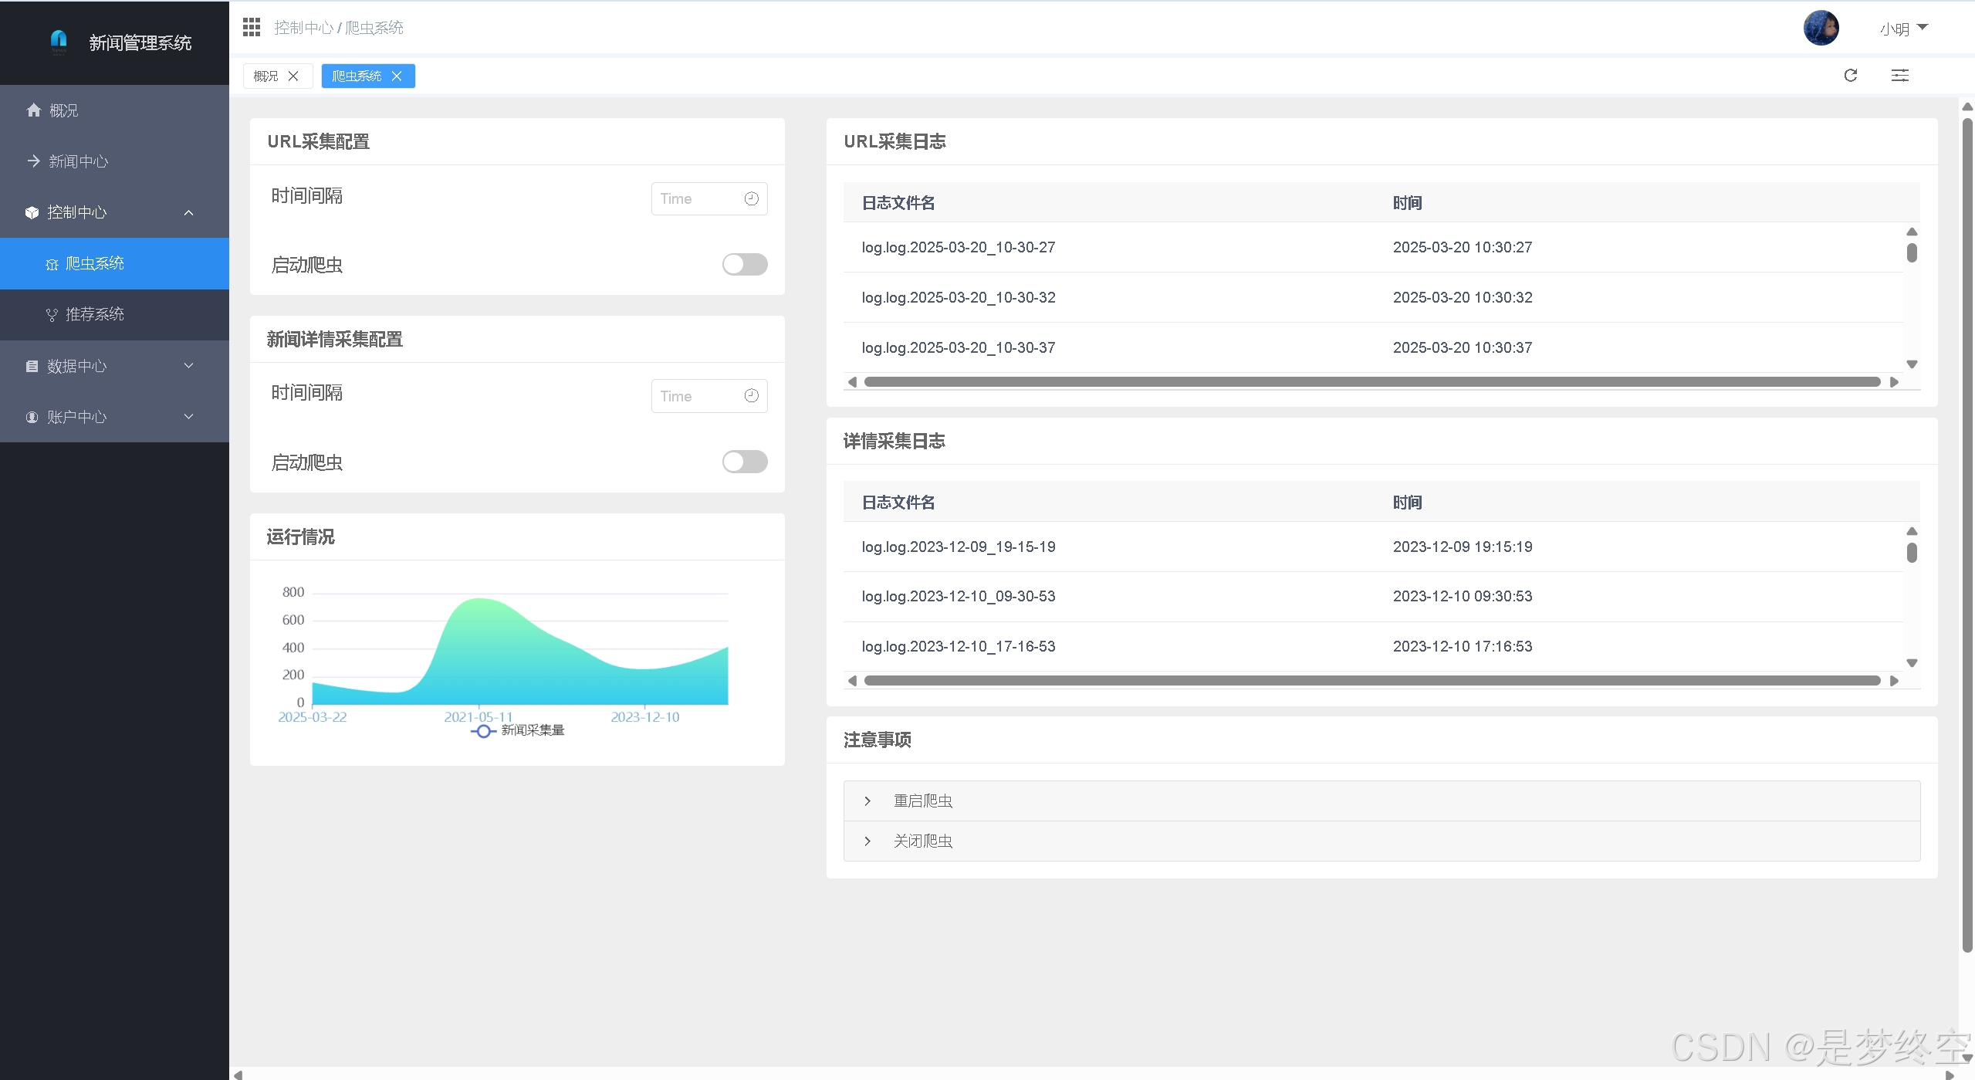Click the 新闻采集量 legend marker in chart

click(x=483, y=731)
